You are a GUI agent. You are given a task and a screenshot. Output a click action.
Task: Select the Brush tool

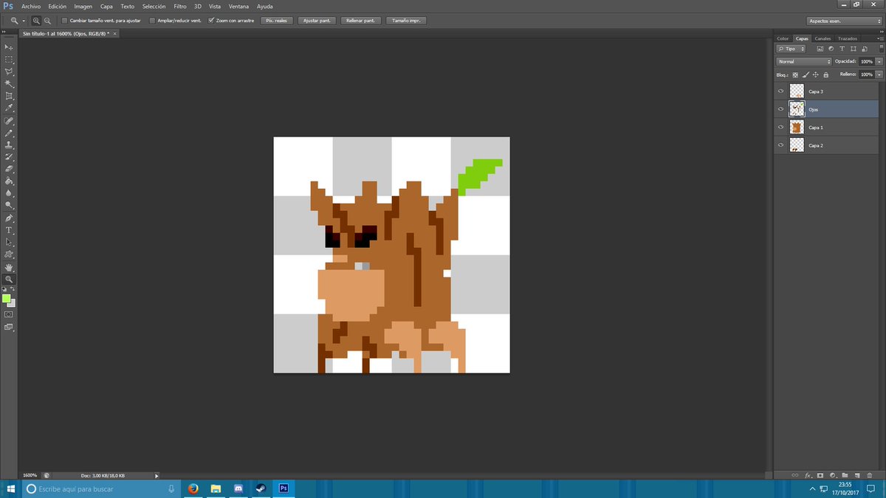[x=9, y=133]
